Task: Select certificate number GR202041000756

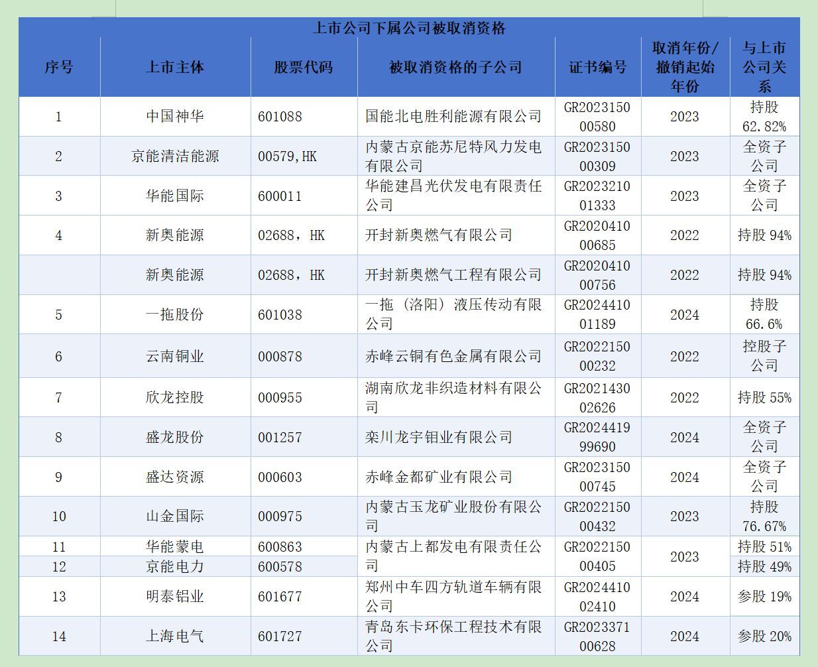Action: click(x=598, y=274)
